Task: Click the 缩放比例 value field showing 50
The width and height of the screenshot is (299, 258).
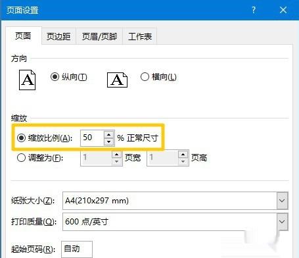Action: (92, 138)
